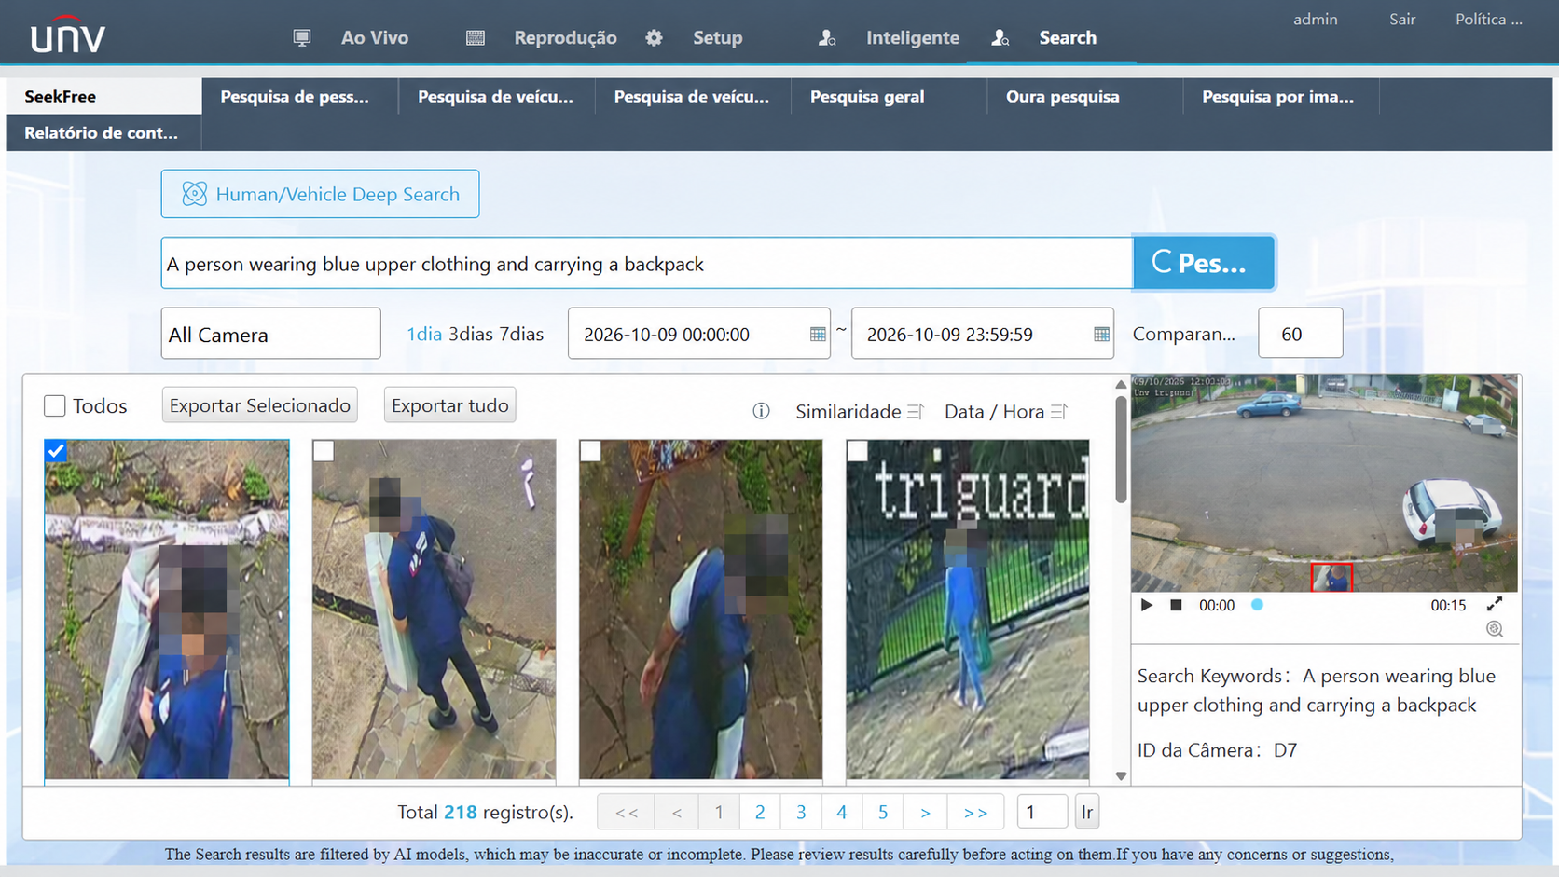
Task: Expand preview video to fullscreen
Action: 1495,604
